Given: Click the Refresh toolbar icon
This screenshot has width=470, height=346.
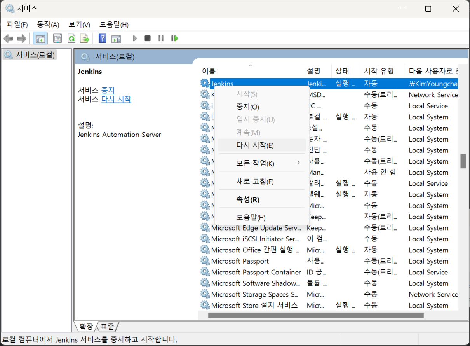Looking at the screenshot, I should click(x=71, y=38).
